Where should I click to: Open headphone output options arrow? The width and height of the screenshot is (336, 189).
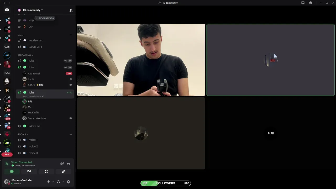point(63,182)
